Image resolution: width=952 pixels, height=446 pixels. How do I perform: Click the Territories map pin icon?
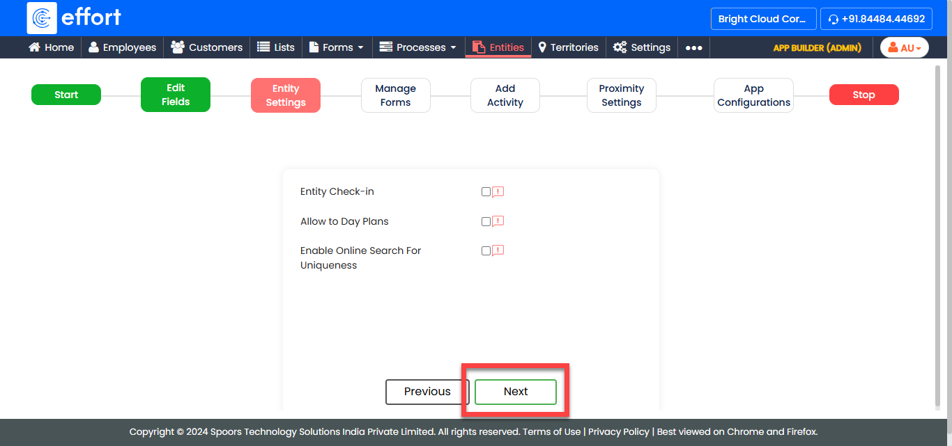tap(542, 47)
